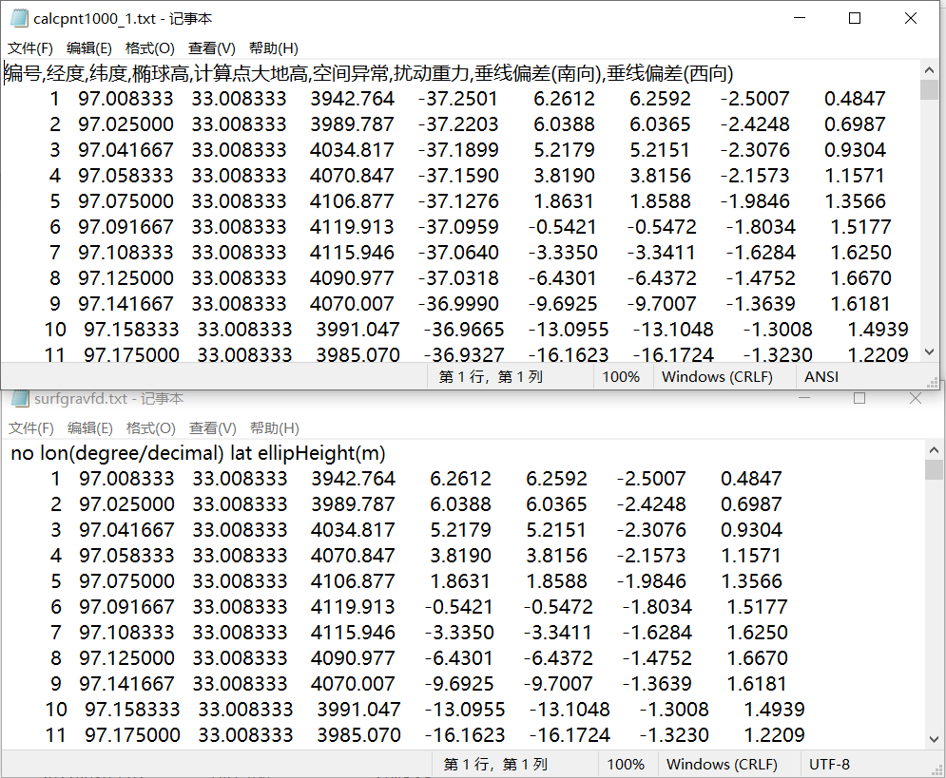The image size is (946, 778).
Task: Click value 4106.877 in surfgravfd.txt window
Action: [353, 581]
